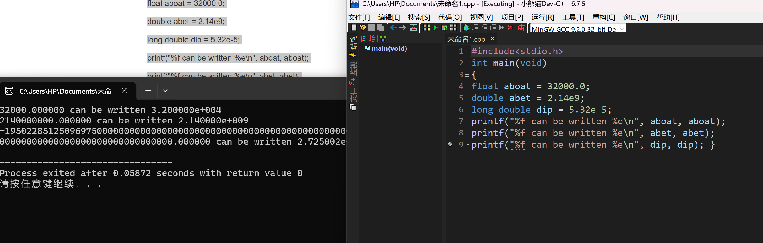Click the debug Step Over icon
Screen dimensions: 763x243
tap(475, 28)
